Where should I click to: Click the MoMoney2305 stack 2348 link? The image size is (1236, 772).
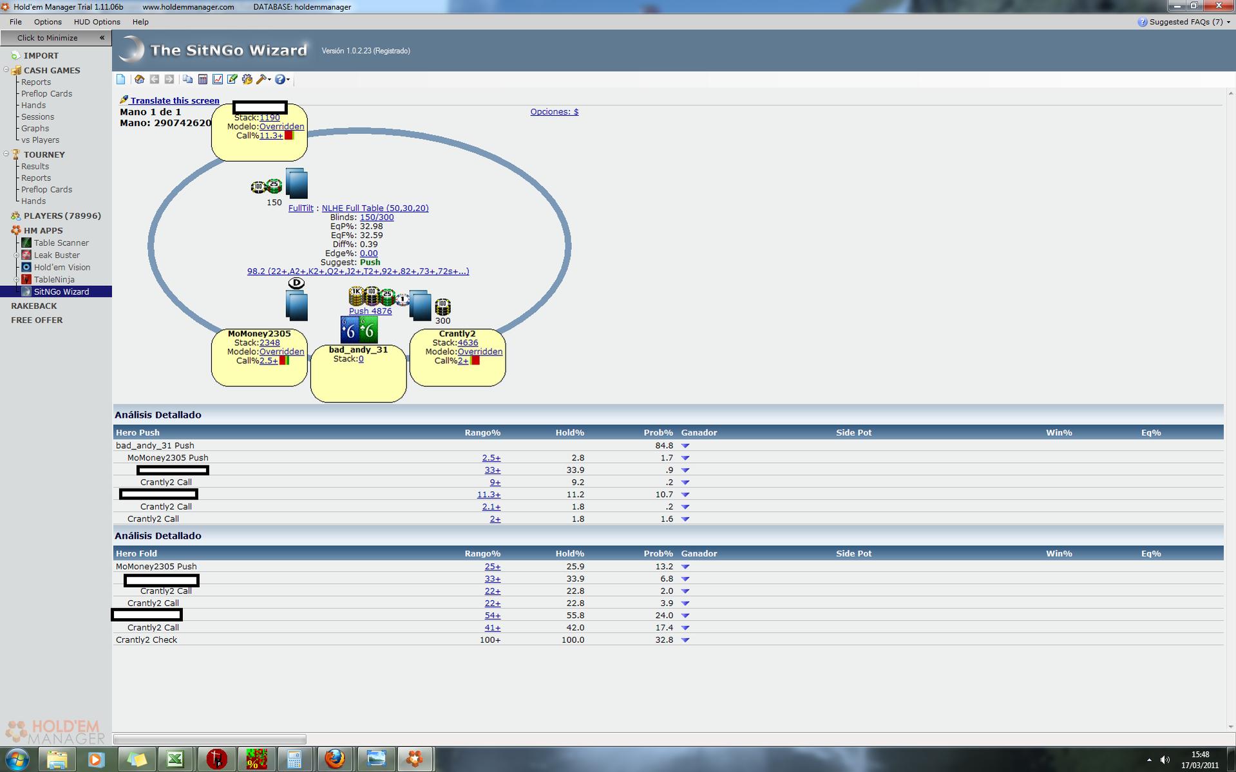[270, 343]
